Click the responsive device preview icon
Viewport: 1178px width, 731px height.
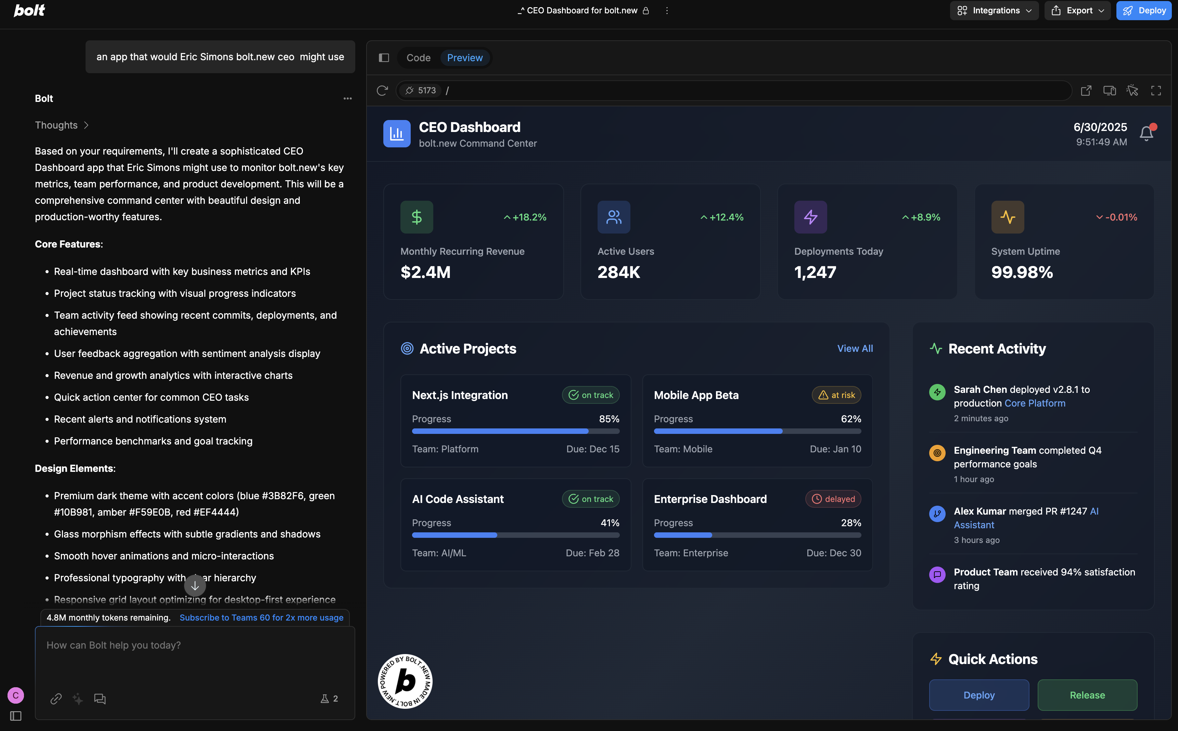click(x=1109, y=90)
